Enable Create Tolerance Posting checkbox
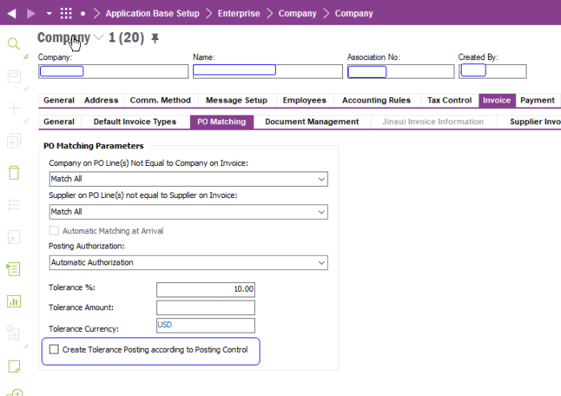Screen dimensions: 561x396 54,350
